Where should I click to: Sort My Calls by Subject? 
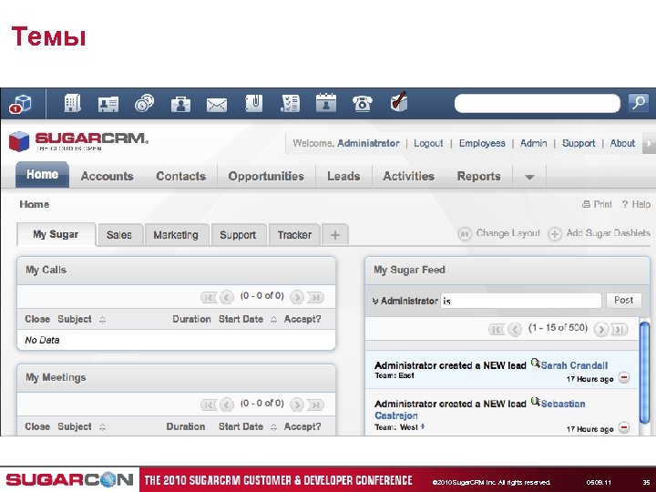(82, 319)
